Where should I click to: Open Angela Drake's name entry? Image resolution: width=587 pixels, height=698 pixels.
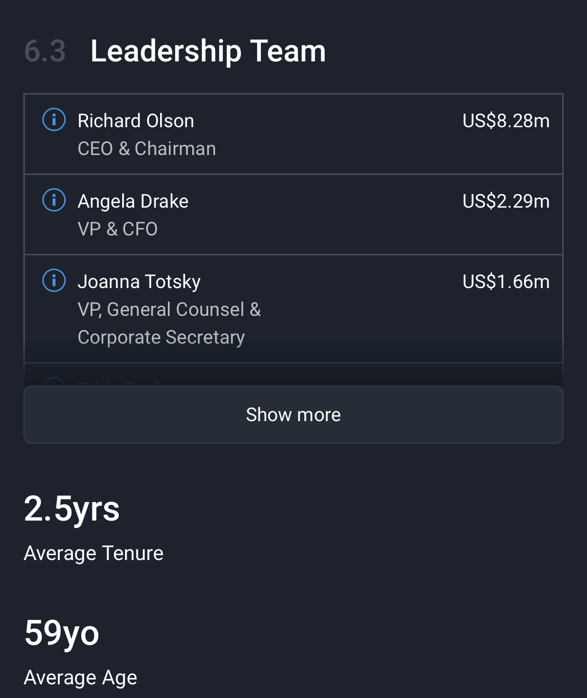click(133, 201)
